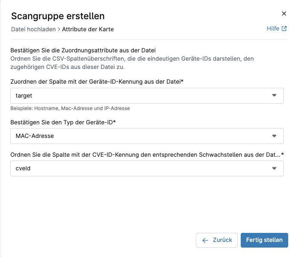Go back to Datei hochladen breadcrumb step
This screenshot has height=257, width=298.
coord(34,29)
